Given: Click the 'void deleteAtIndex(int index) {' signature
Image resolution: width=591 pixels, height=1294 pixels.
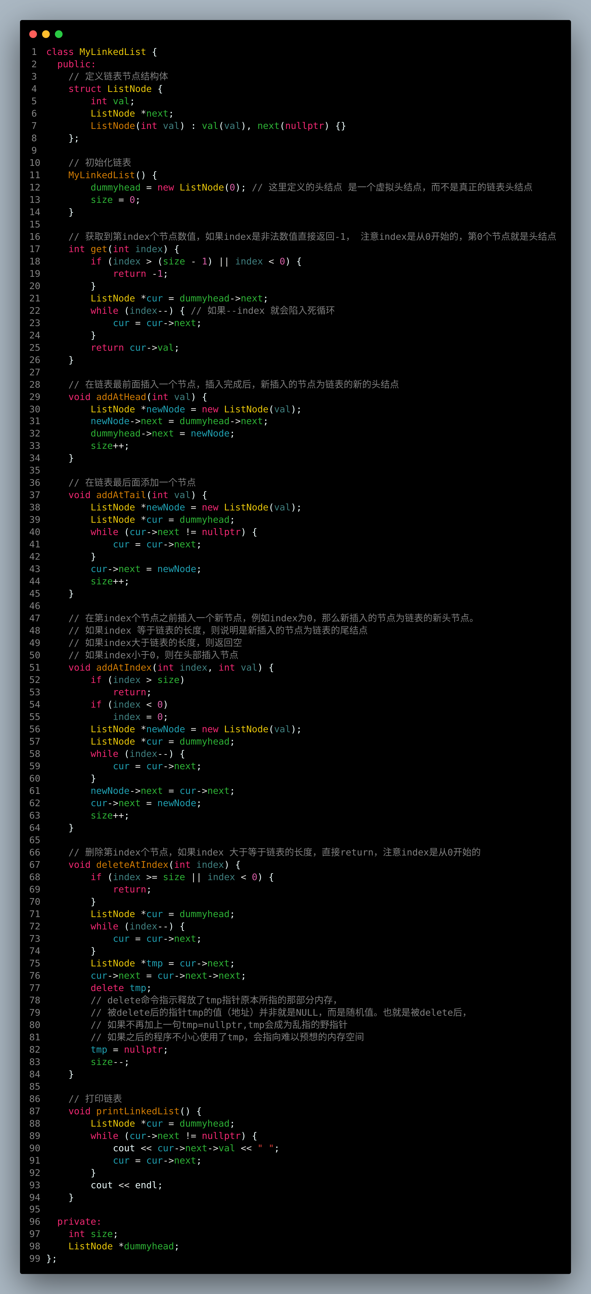Looking at the screenshot, I should 154,864.
